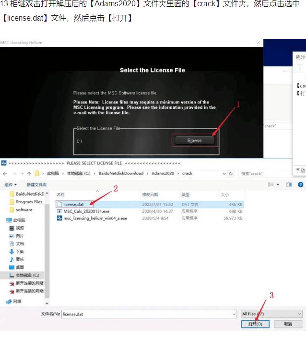Click the file dialog title bar icon

(4, 163)
